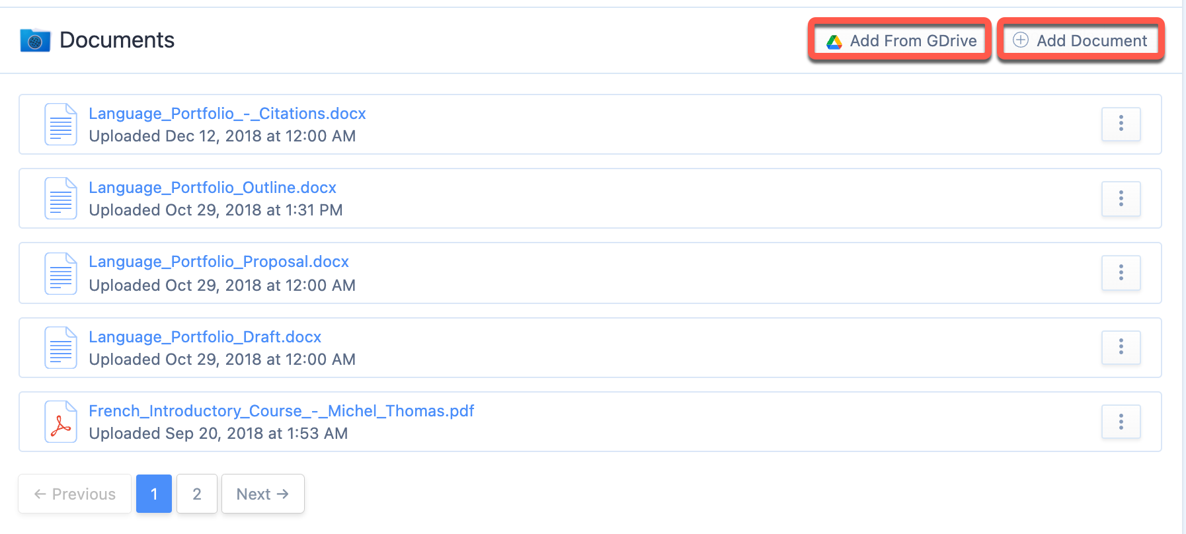Viewport: 1186px width, 534px height.
Task: Select page 1 in pagination
Action: click(154, 494)
